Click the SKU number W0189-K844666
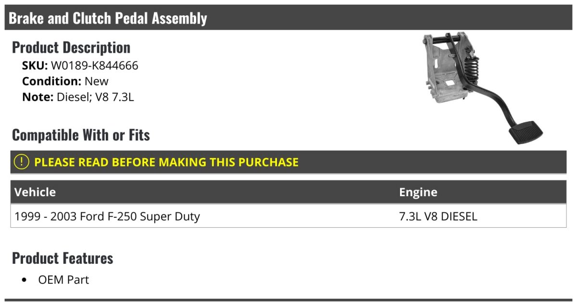Image resolution: width=577 pixels, height=306 pixels. pyautogui.click(x=94, y=66)
